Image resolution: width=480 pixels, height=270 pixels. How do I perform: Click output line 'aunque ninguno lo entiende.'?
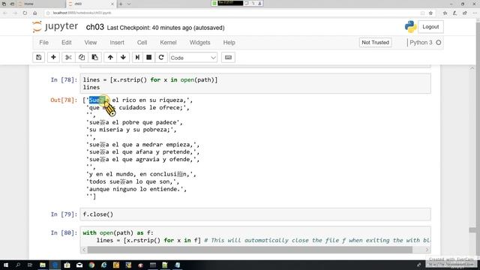(x=136, y=189)
